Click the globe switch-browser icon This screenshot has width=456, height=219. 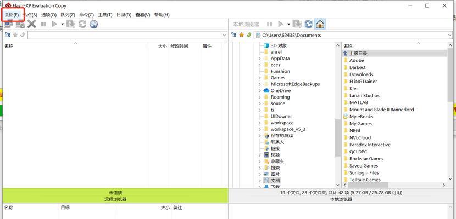pyautogui.click(x=93, y=24)
